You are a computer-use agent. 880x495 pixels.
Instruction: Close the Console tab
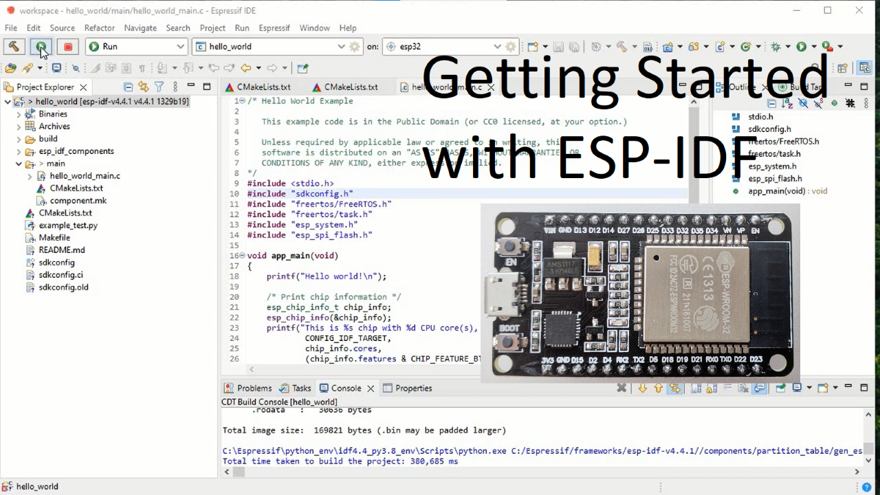coord(371,388)
